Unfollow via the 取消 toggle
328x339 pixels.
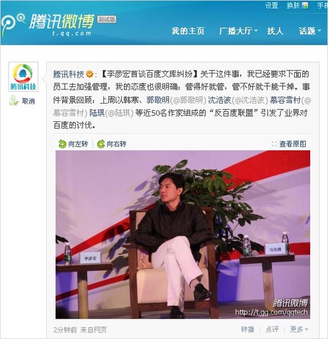point(28,101)
